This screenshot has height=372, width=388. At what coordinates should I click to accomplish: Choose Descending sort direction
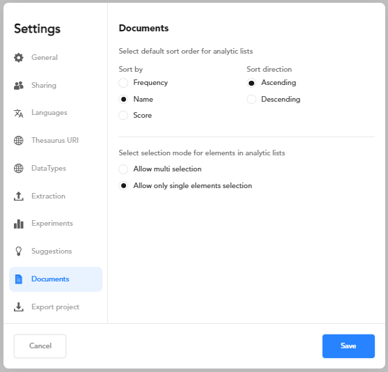(251, 99)
